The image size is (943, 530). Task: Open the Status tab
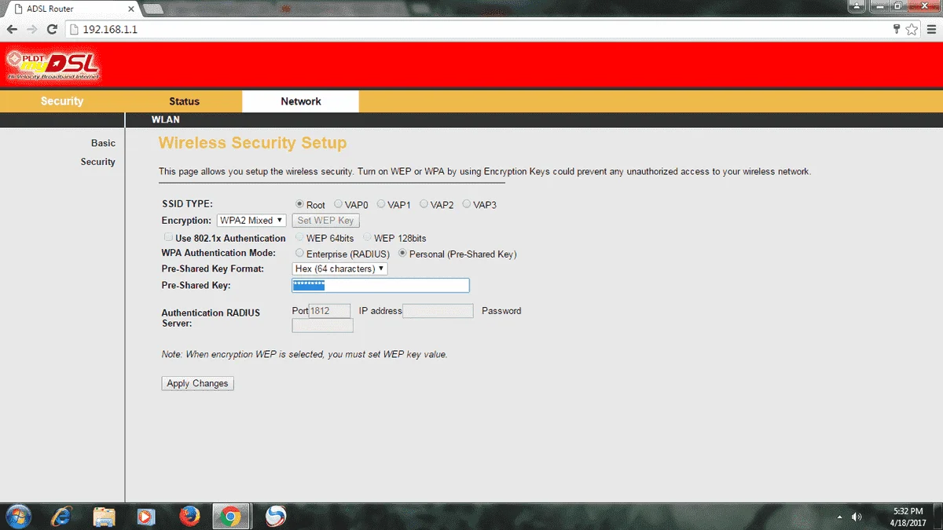184,101
